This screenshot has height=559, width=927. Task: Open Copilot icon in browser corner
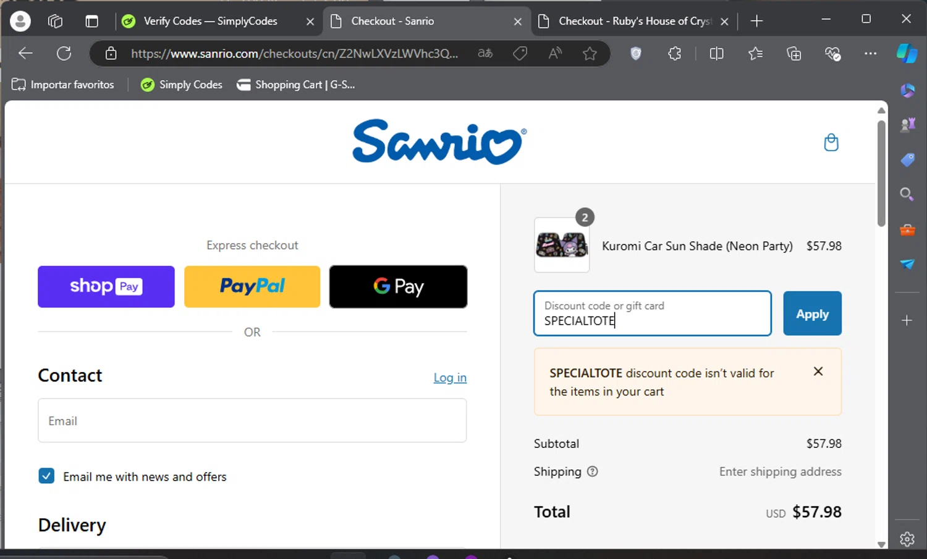(907, 53)
